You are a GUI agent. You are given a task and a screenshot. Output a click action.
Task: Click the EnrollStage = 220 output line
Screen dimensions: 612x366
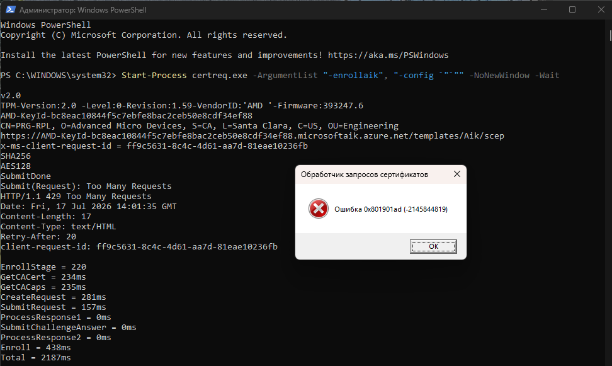[43, 267]
